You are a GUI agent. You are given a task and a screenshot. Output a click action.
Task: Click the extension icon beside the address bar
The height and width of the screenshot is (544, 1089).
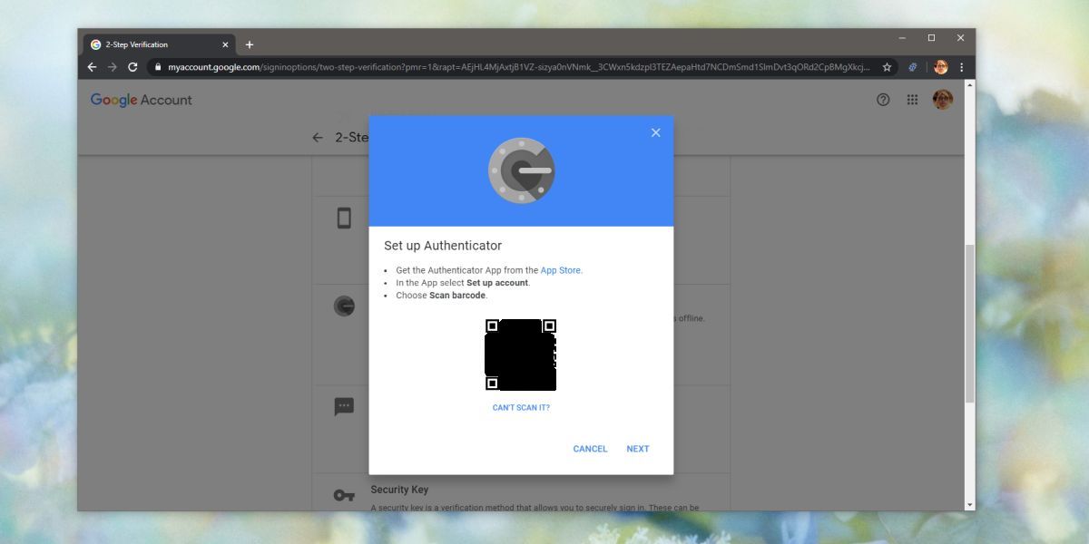pos(912,67)
